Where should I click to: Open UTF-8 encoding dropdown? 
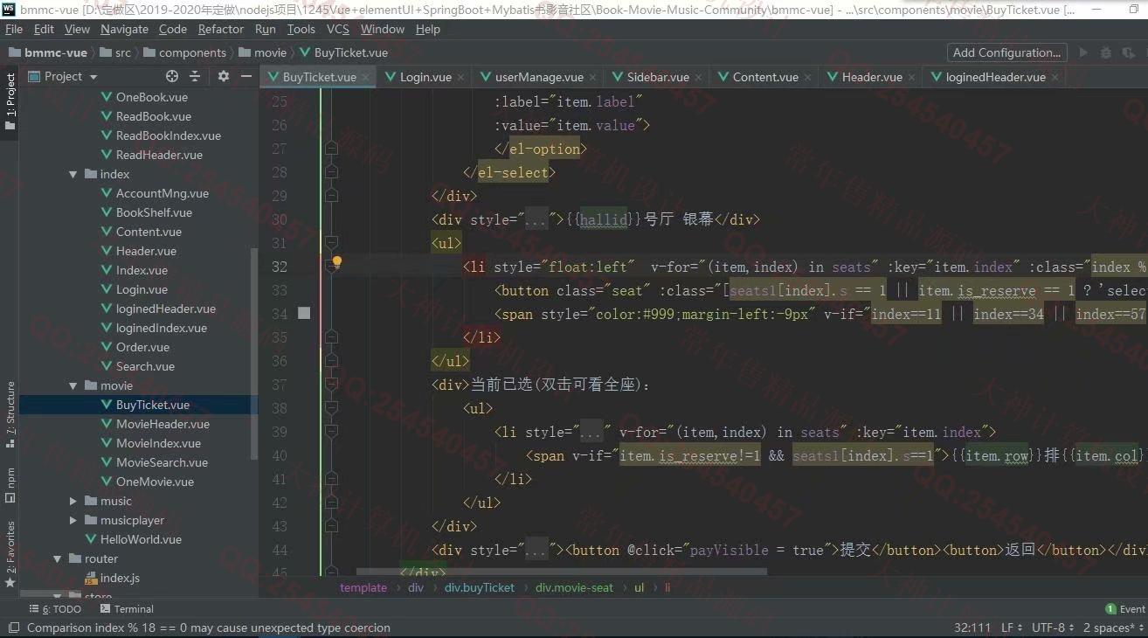coord(1053,628)
